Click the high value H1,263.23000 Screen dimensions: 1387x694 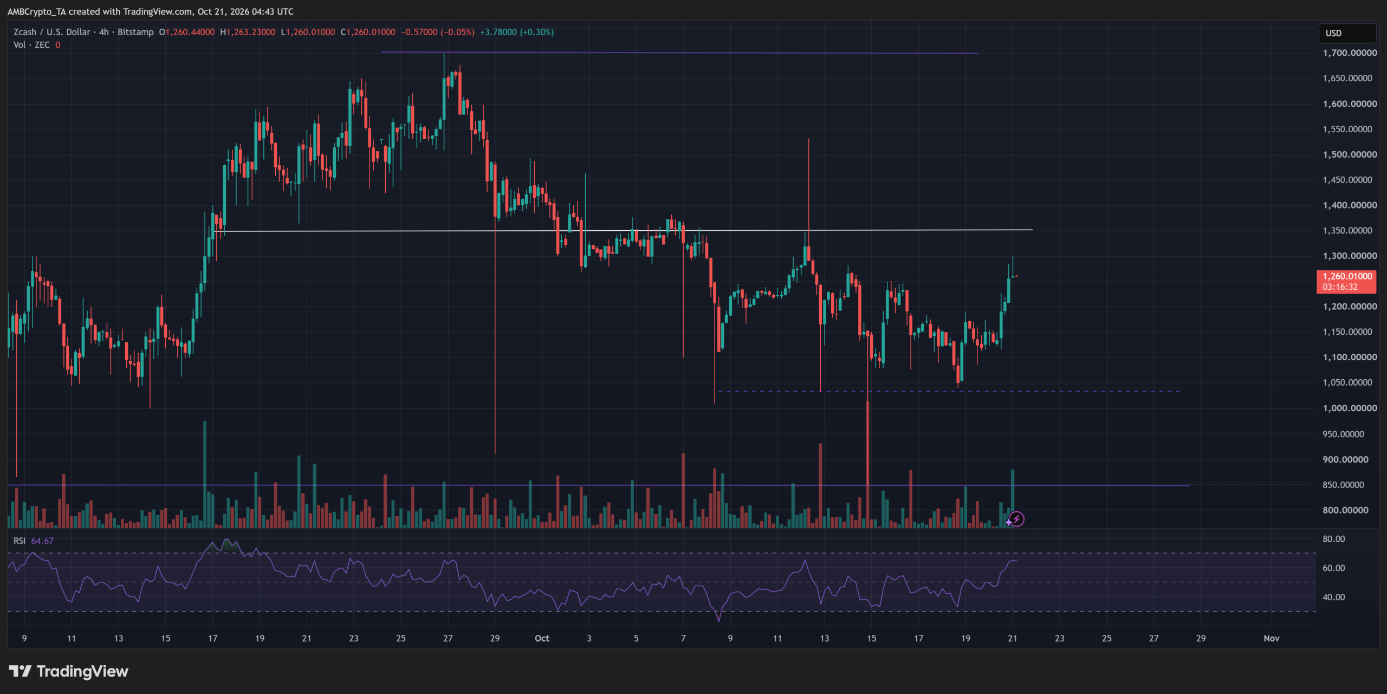point(248,32)
